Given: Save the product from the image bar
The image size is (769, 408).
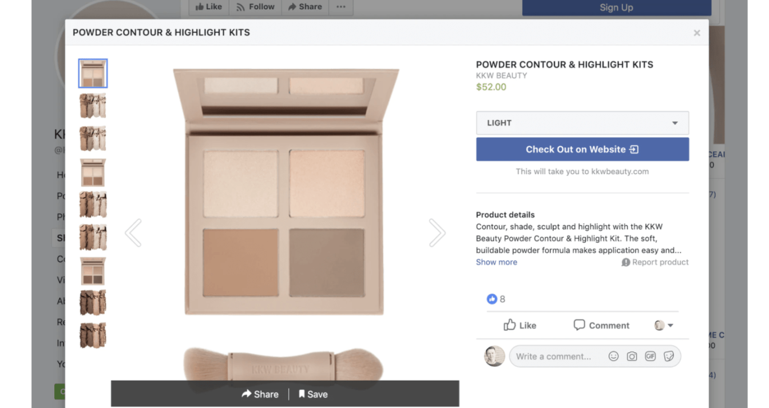Looking at the screenshot, I should tap(313, 394).
